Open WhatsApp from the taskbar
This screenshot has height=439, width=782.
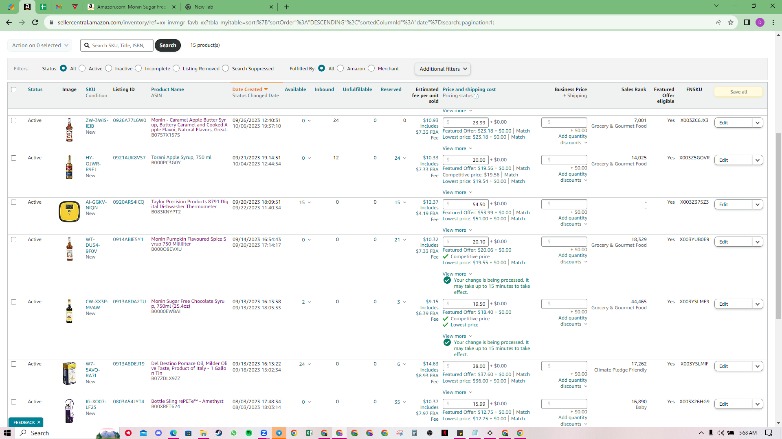coord(234,433)
